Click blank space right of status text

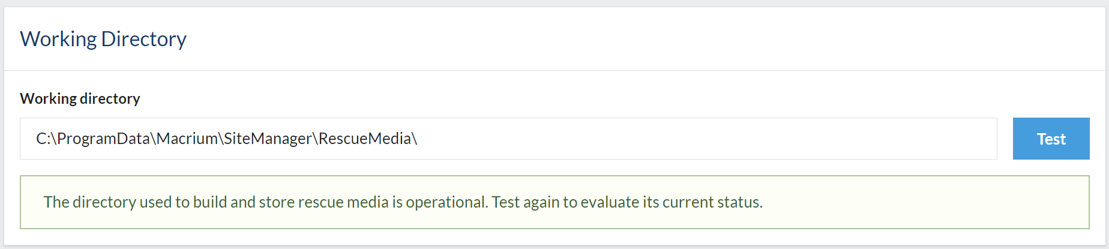click(924, 202)
